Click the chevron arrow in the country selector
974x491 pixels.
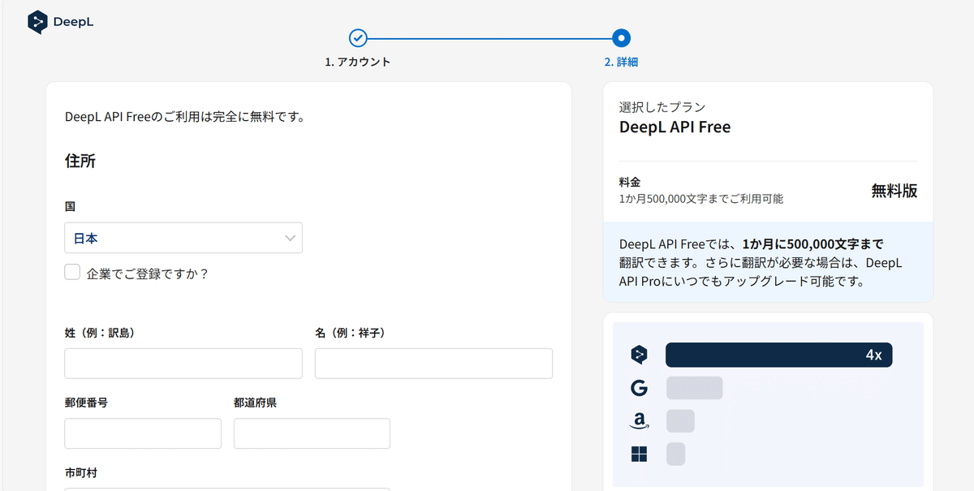[290, 238]
